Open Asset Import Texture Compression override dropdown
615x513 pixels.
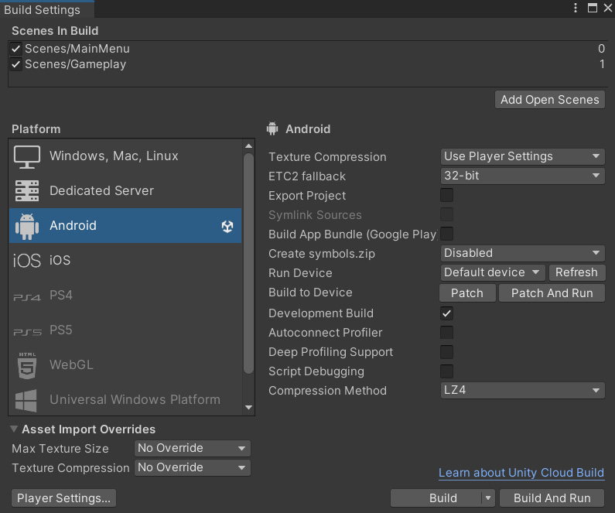192,467
